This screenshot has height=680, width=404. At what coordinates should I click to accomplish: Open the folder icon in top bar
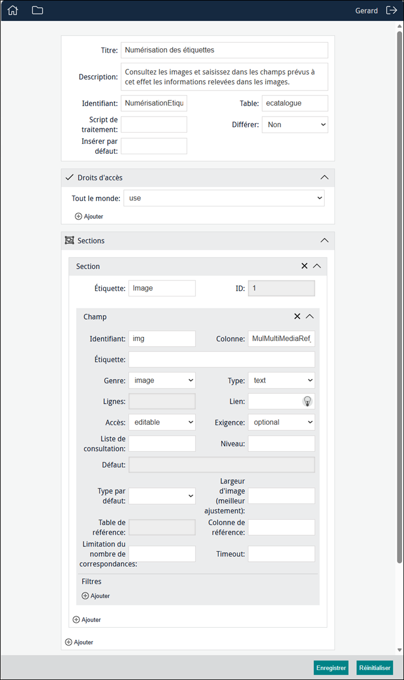(x=37, y=10)
